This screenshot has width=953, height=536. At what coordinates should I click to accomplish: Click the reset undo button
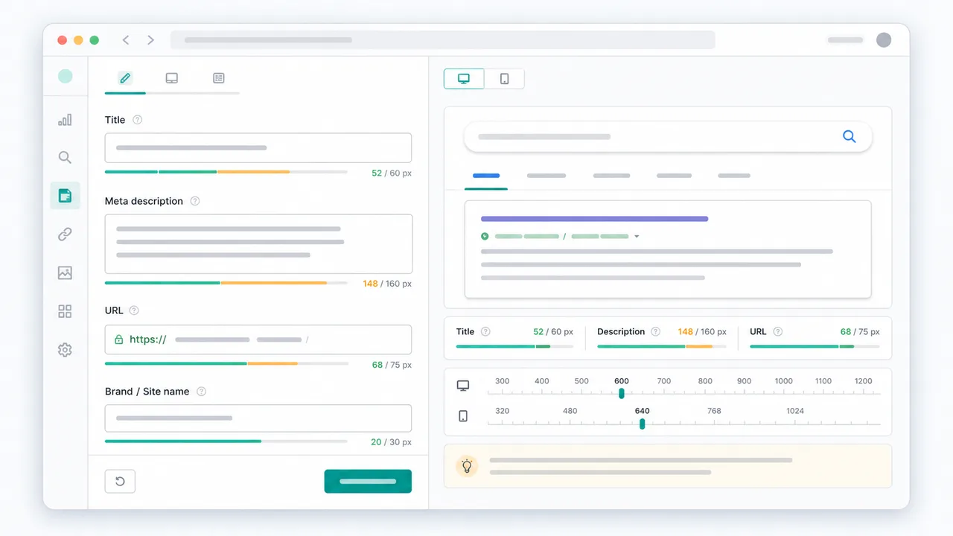[120, 482]
